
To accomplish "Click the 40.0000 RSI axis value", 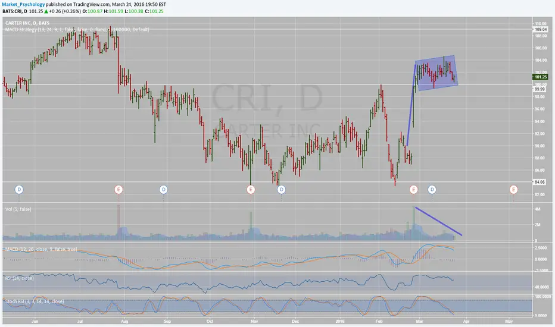I will pyautogui.click(x=541, y=287).
